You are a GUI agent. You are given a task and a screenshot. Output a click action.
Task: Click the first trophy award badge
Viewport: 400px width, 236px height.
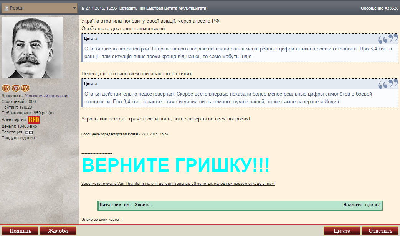point(6,88)
